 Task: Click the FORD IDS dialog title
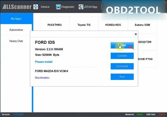coord(45,42)
